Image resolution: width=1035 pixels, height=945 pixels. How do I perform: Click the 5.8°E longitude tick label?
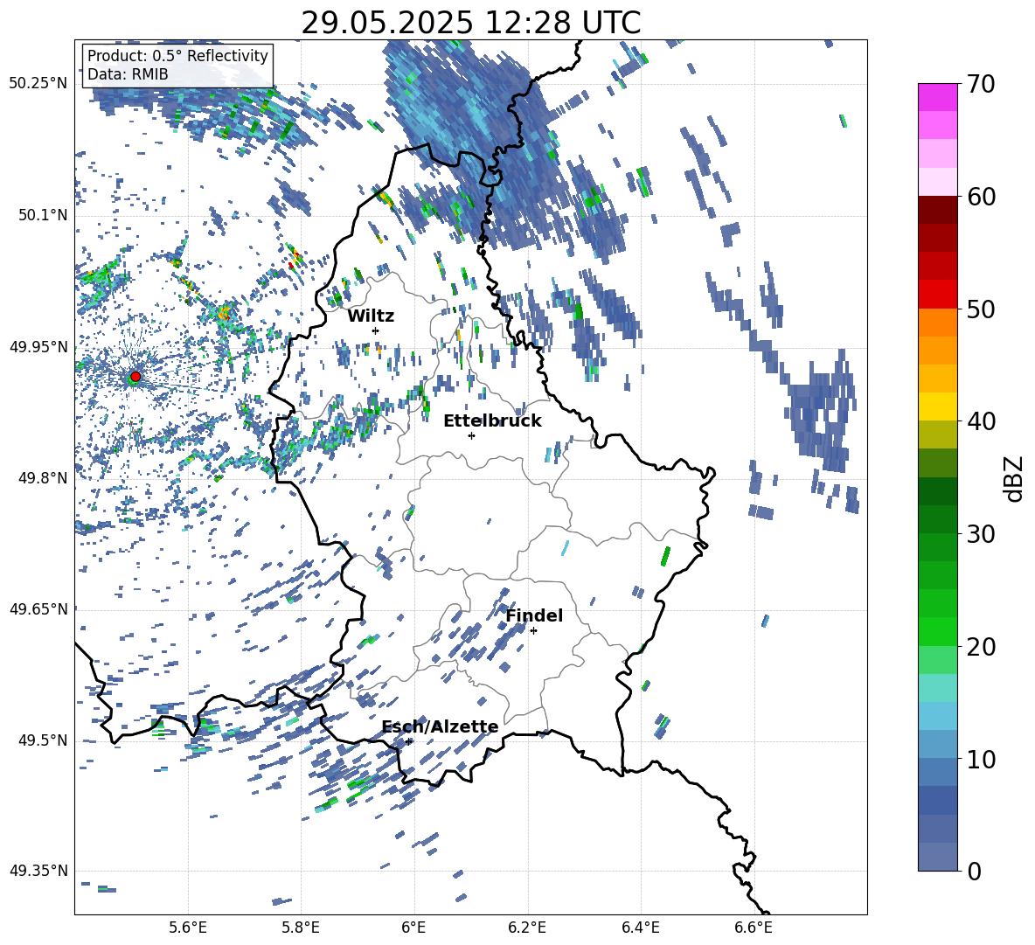click(x=301, y=928)
